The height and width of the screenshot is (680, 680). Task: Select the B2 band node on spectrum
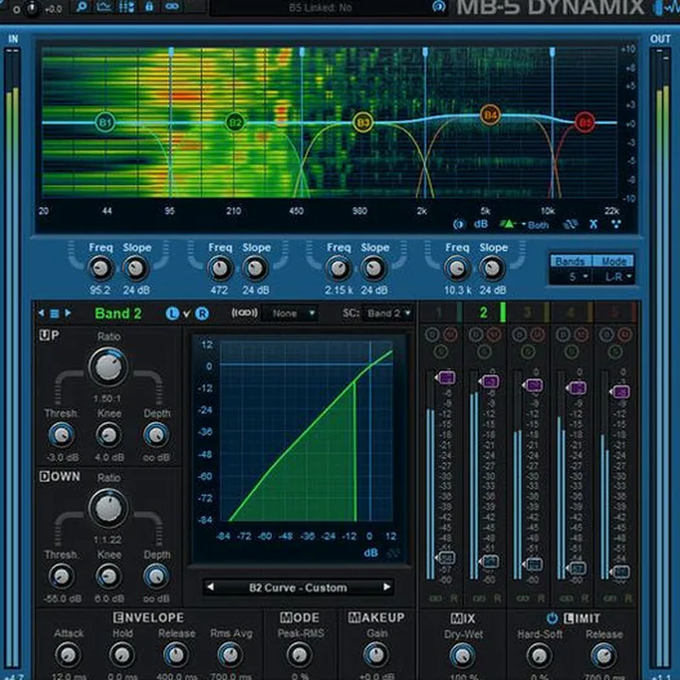point(235,122)
